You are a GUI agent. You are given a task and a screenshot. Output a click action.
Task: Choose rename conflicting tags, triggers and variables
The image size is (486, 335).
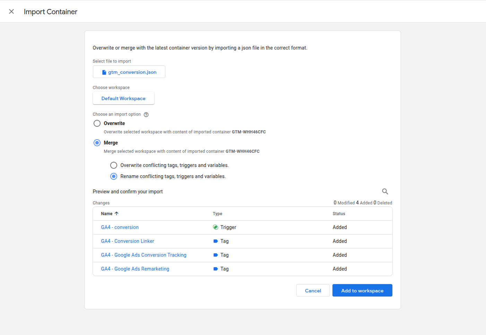click(x=114, y=176)
